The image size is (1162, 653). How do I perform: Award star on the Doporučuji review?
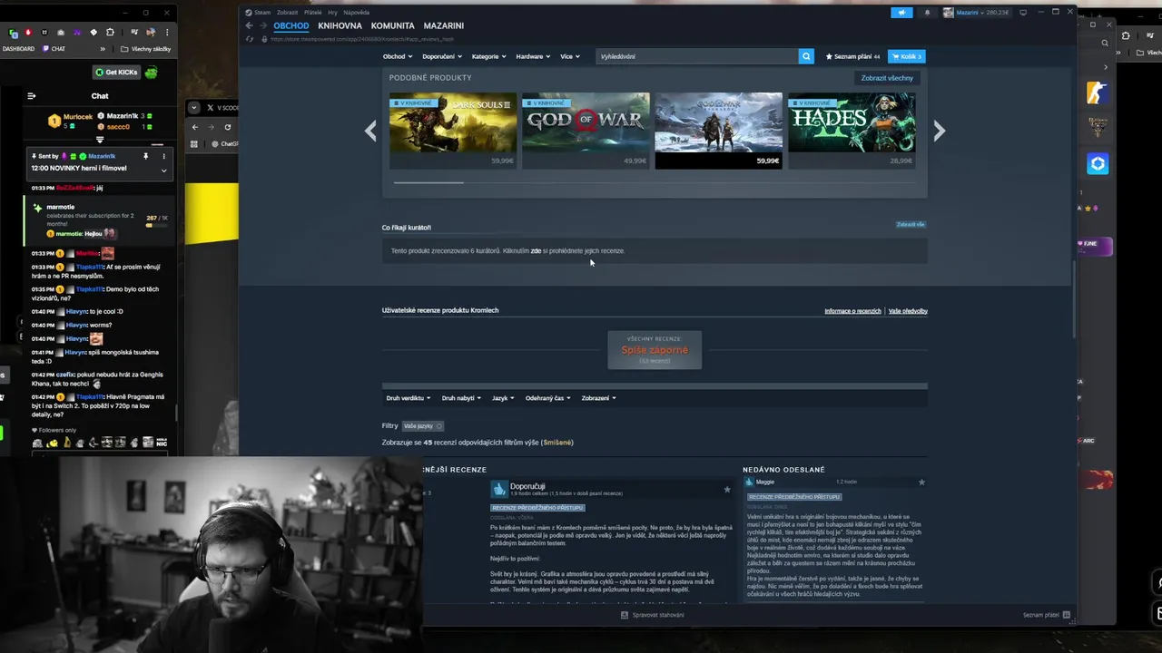(x=727, y=490)
